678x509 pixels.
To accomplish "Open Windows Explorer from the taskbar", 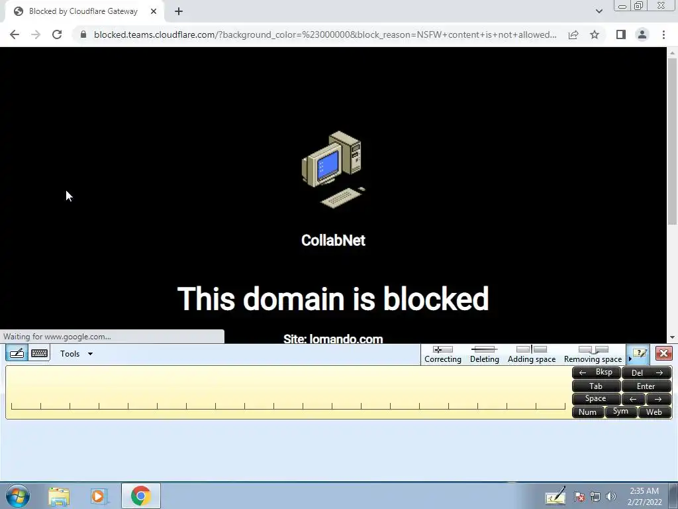I will coord(59,496).
